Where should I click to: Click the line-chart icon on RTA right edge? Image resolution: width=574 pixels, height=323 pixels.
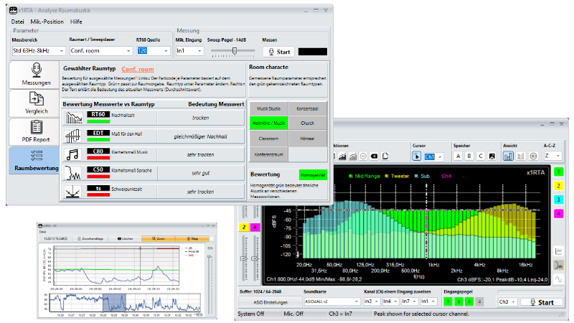pyautogui.click(x=559, y=251)
